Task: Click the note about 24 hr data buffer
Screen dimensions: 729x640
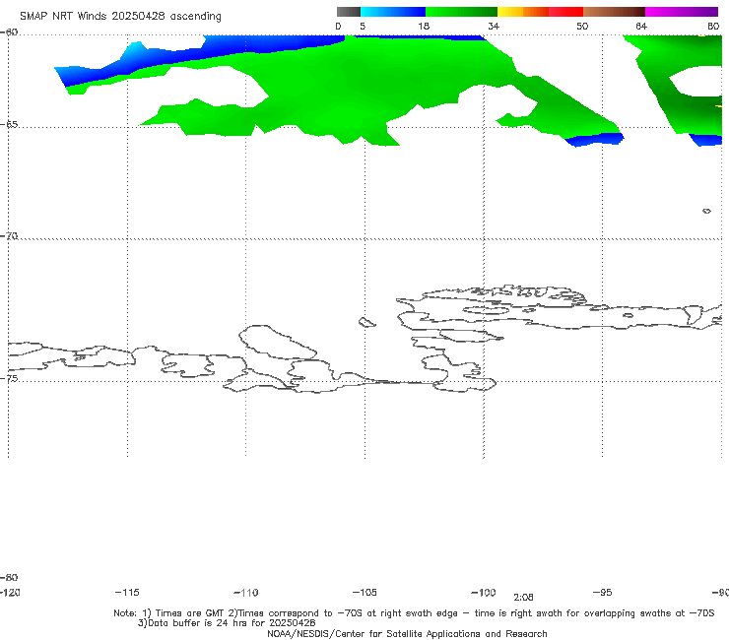Action: click(x=227, y=623)
